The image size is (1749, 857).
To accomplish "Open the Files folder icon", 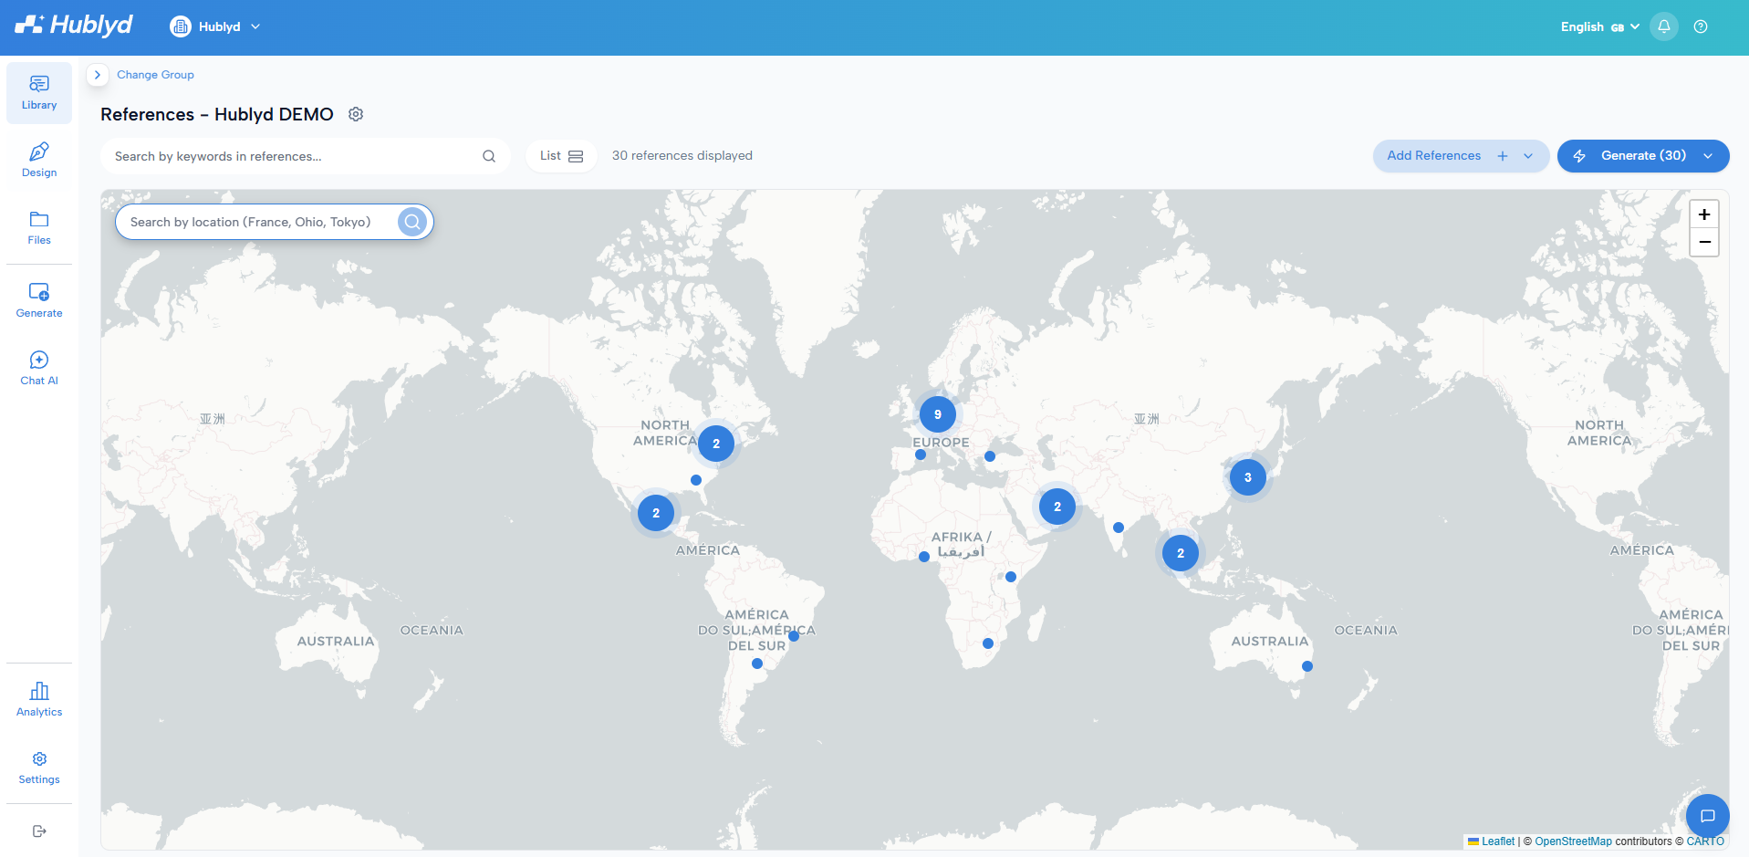I will click(39, 219).
